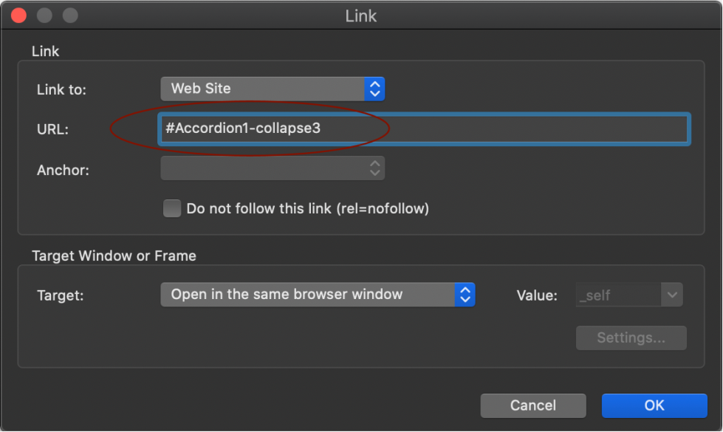Click the gray minimize window button

click(45, 16)
